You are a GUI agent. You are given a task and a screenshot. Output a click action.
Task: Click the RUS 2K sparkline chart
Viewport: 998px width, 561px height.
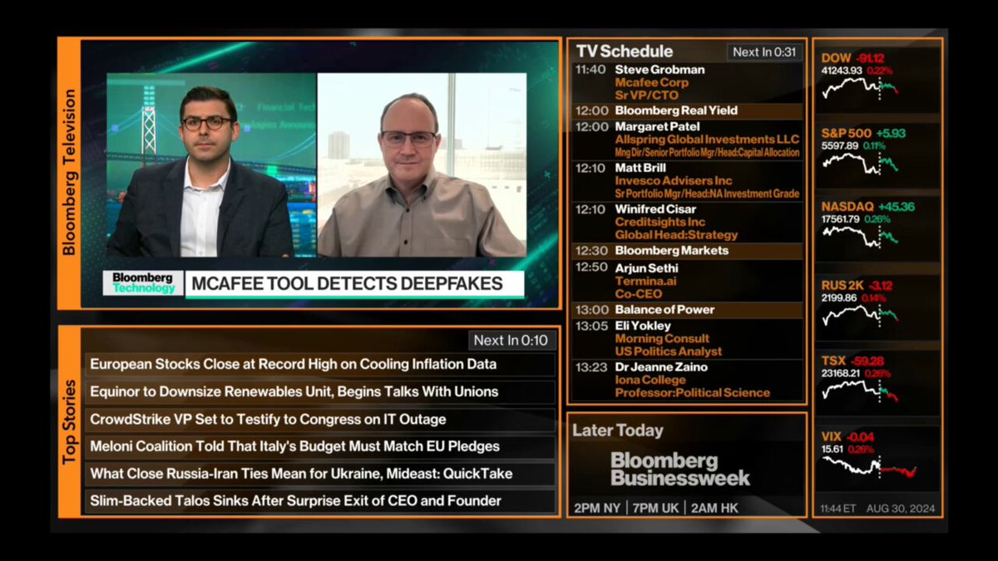click(x=860, y=314)
